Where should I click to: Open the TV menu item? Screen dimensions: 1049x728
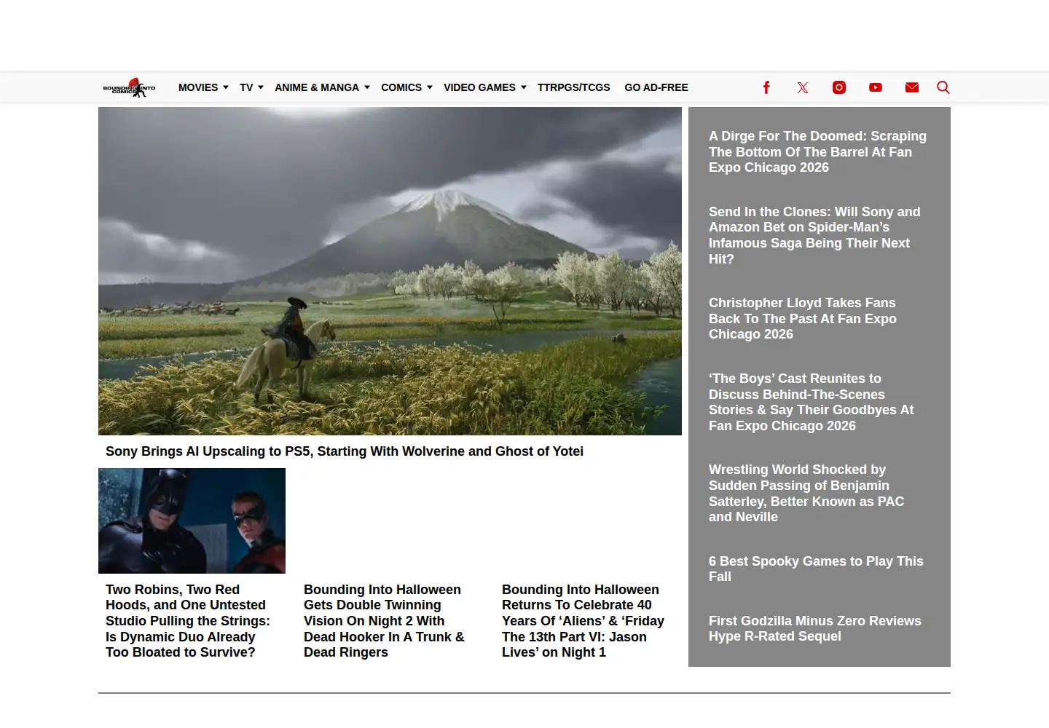246,87
